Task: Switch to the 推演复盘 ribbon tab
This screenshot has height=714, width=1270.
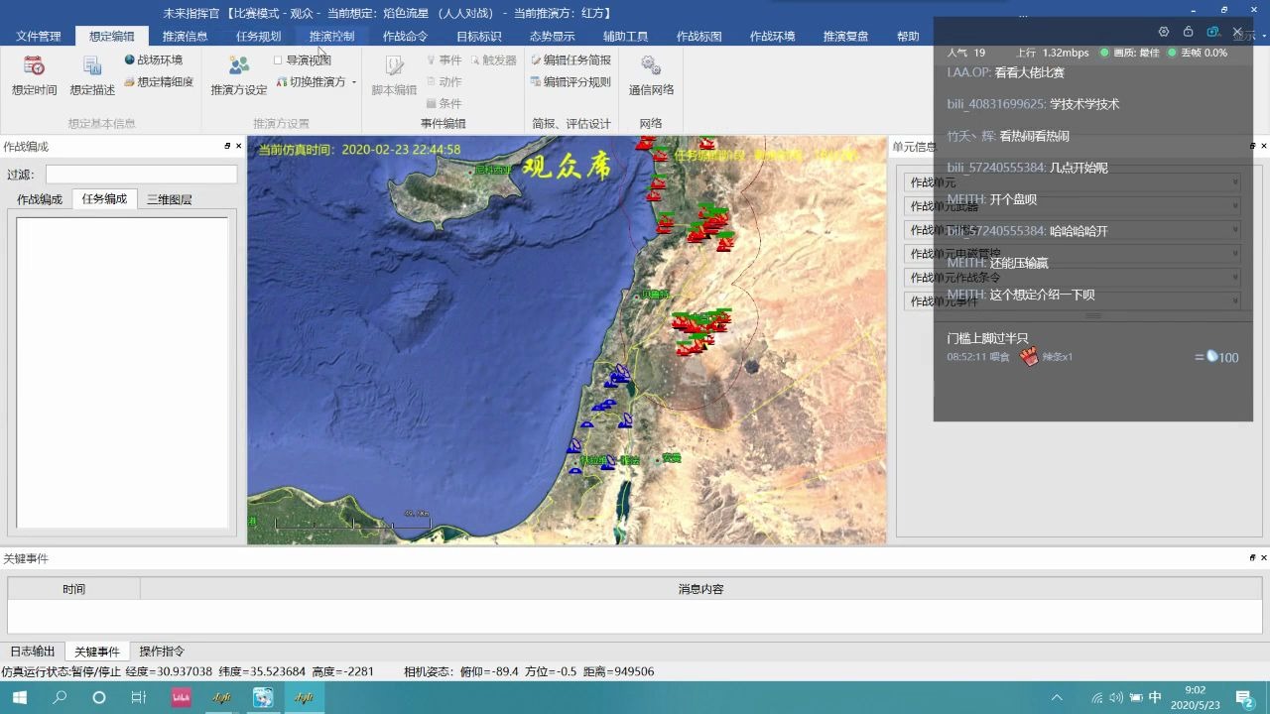Action: click(845, 36)
